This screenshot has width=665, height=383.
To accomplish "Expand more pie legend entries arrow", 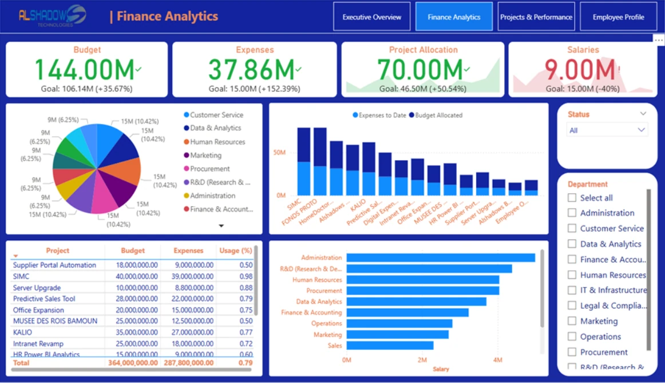I will pyautogui.click(x=221, y=226).
